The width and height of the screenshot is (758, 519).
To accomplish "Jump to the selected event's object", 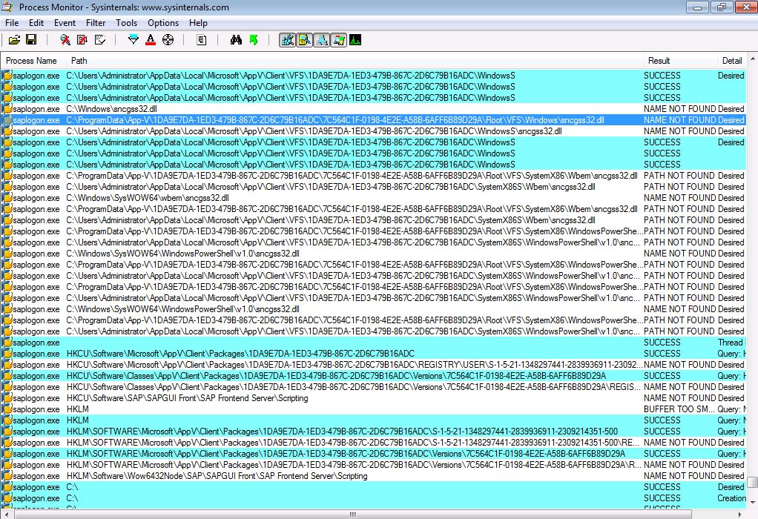I will [x=252, y=39].
